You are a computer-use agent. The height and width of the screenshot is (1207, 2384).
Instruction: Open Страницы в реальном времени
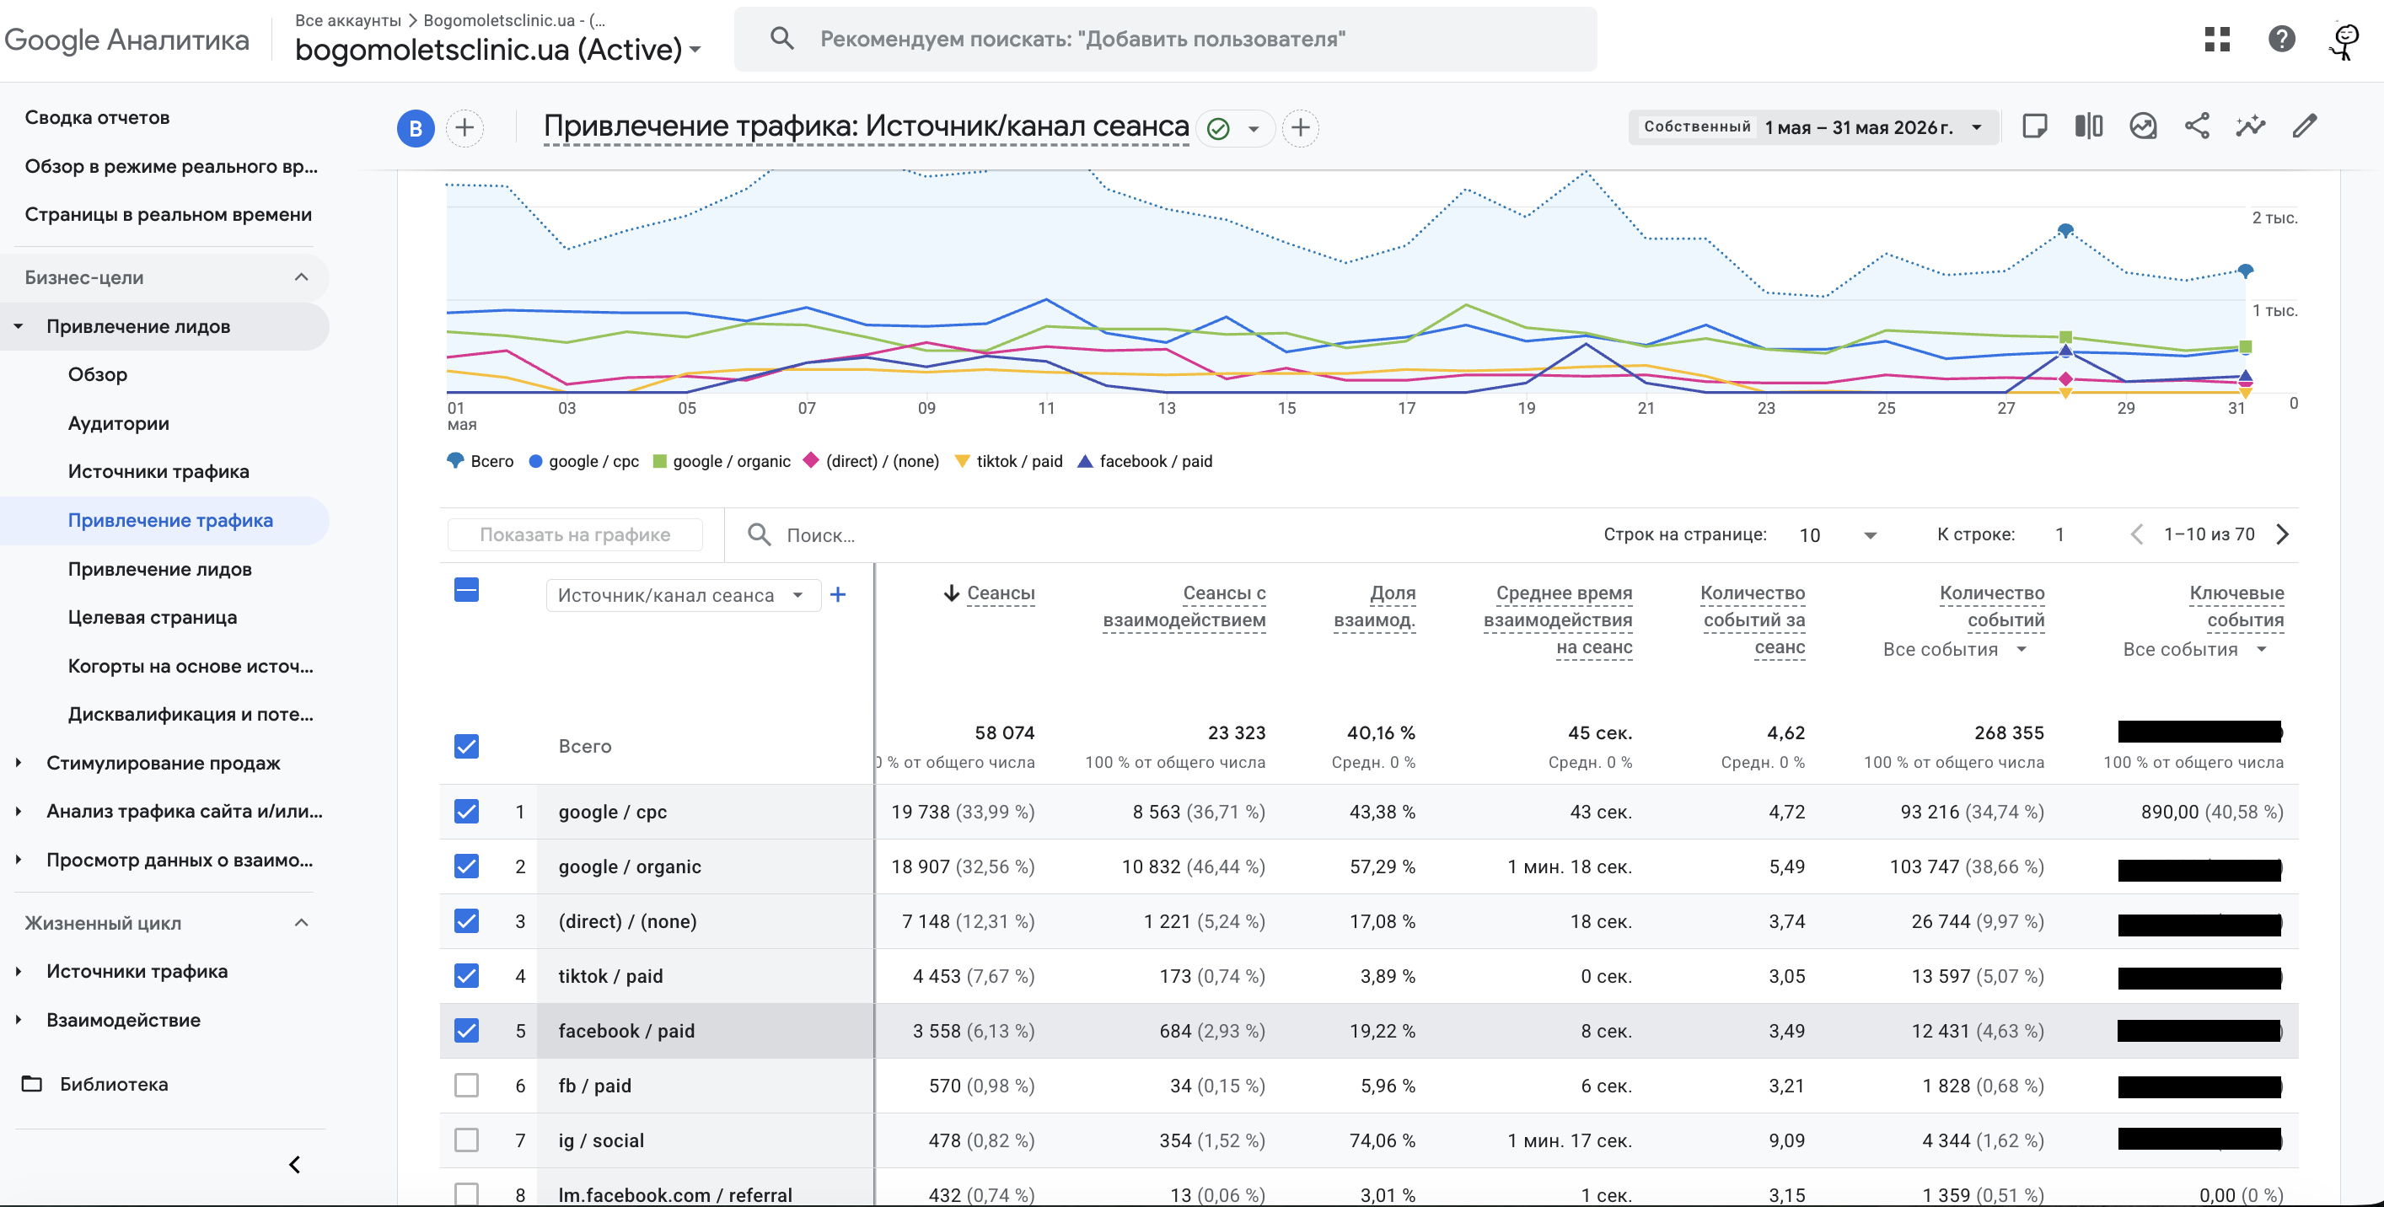pos(169,214)
